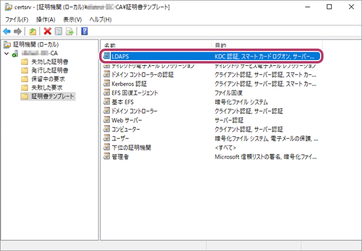The width and height of the screenshot is (362, 251).
Task: Click the template icon of 基本 EFS
Action: (106, 101)
